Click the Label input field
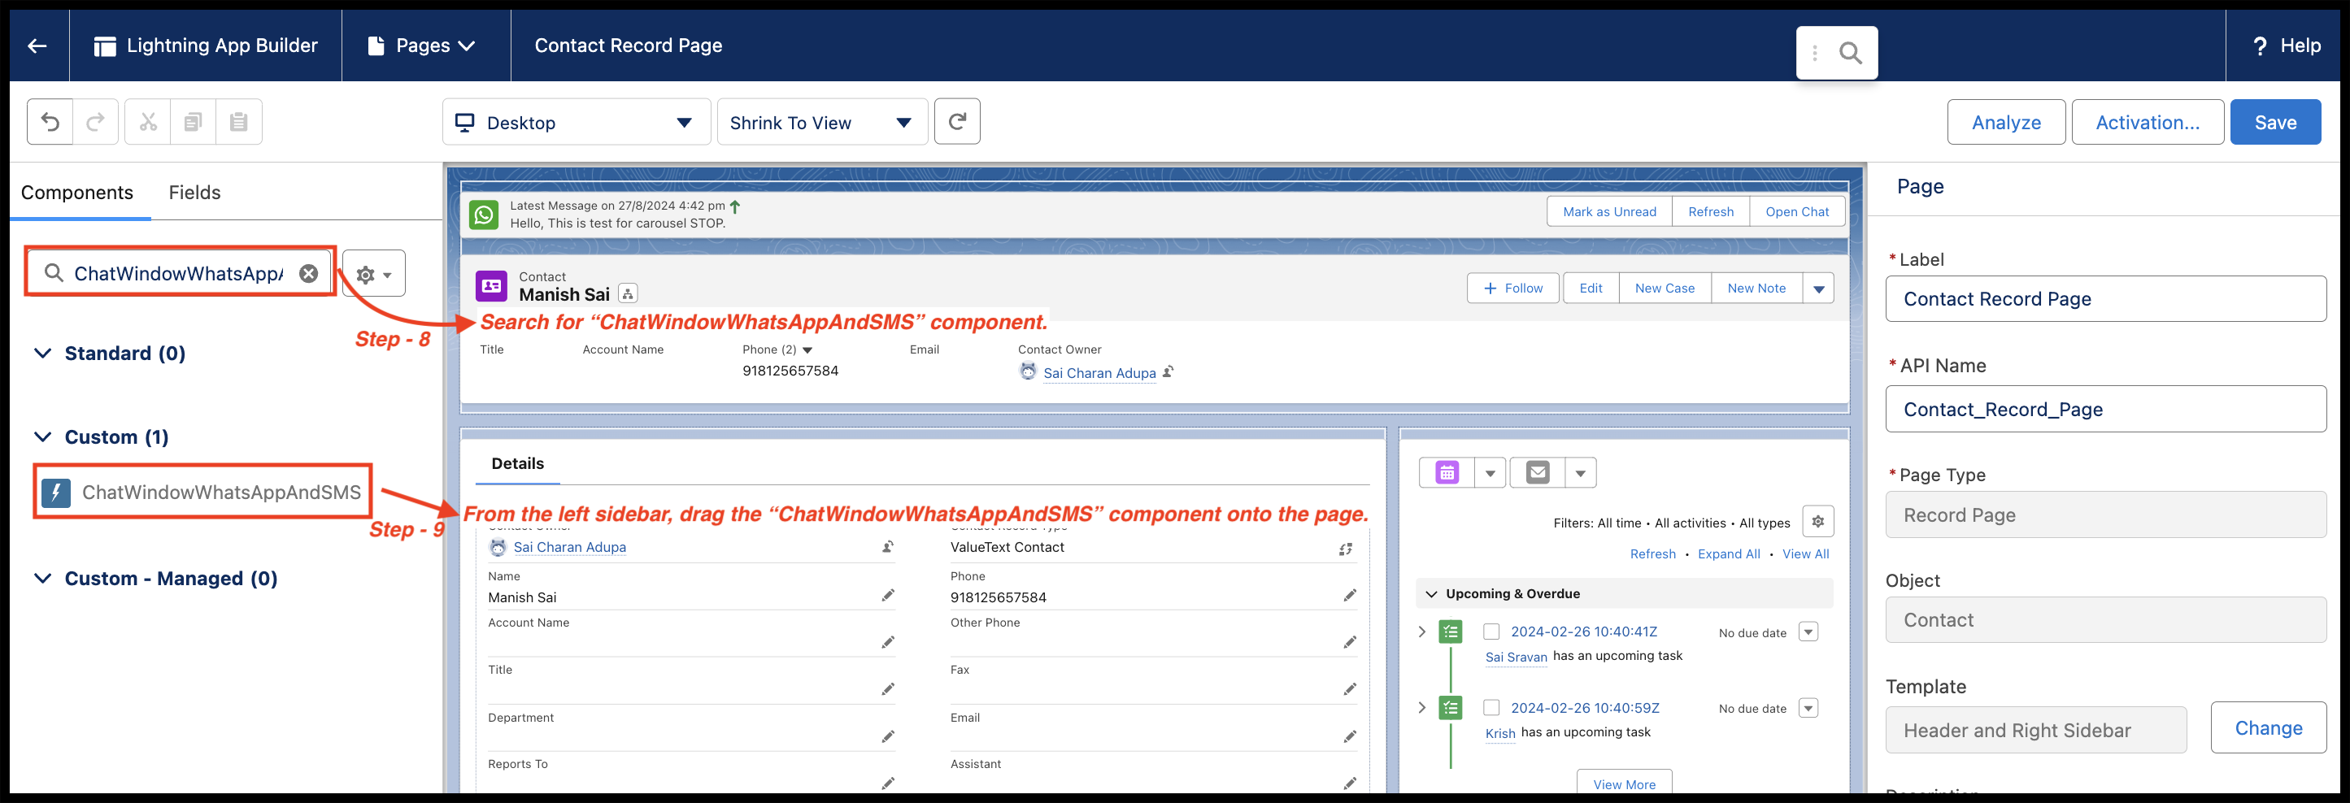 2105,299
